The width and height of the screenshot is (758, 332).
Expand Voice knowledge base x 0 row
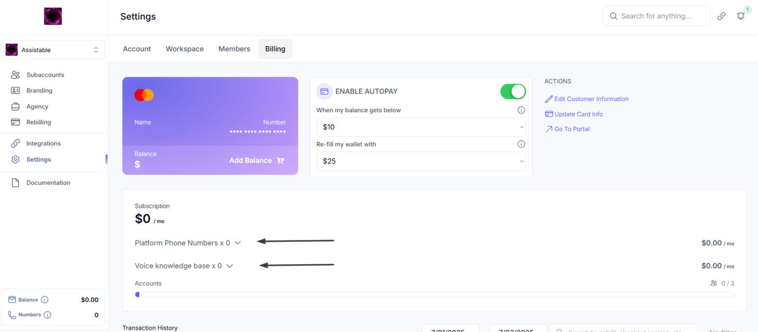(184, 266)
